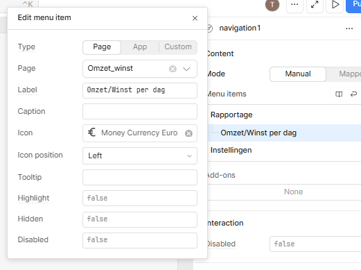This screenshot has height=270, width=361.
Task: Click into the empty Caption field
Action: [x=140, y=111]
